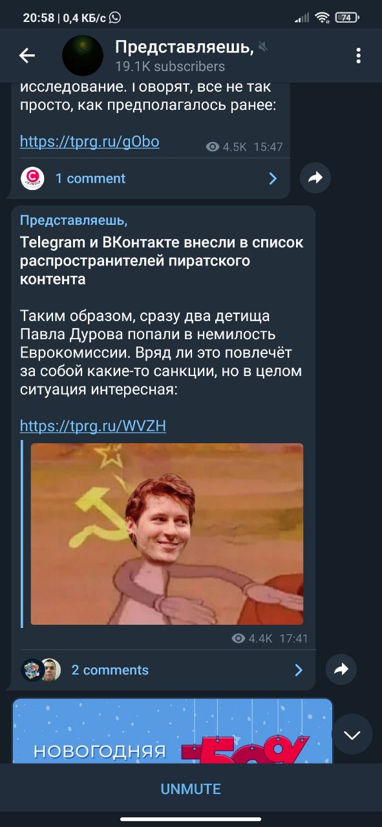Open the channel title header info
The height and width of the screenshot is (827, 382).
pos(184,47)
